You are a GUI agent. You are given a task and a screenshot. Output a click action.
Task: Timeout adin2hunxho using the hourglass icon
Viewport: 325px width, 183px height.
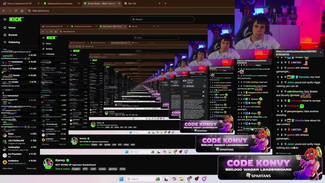coord(282,91)
